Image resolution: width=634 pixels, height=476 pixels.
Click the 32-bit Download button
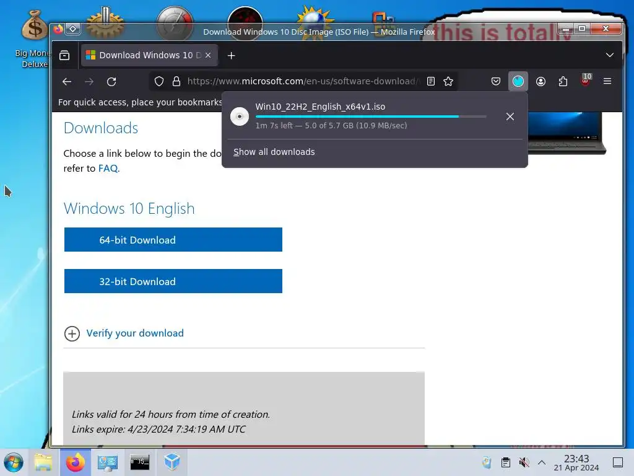click(x=173, y=281)
